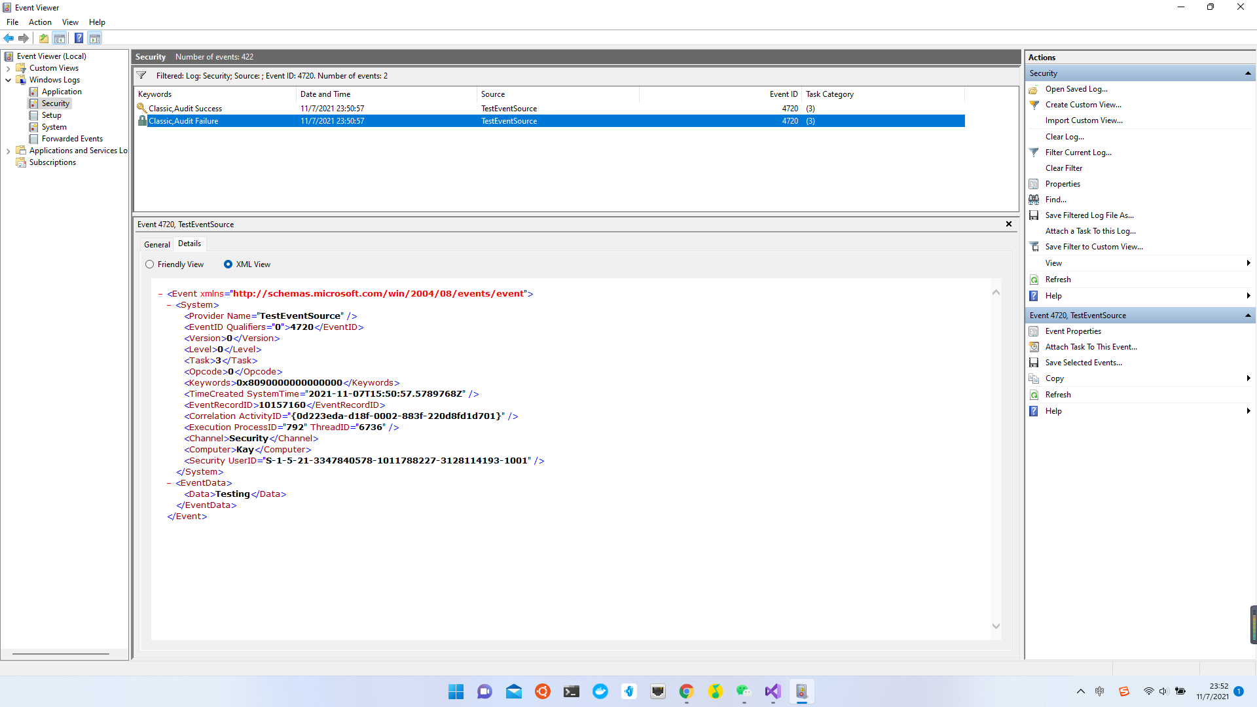This screenshot has height=707, width=1257.
Task: Click Create Custom View action
Action: pos(1083,105)
